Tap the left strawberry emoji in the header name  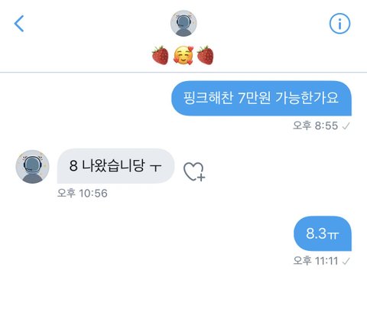161,55
